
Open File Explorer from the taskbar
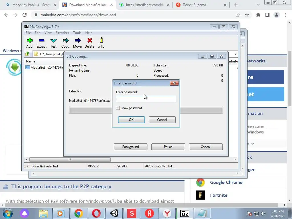(43, 213)
